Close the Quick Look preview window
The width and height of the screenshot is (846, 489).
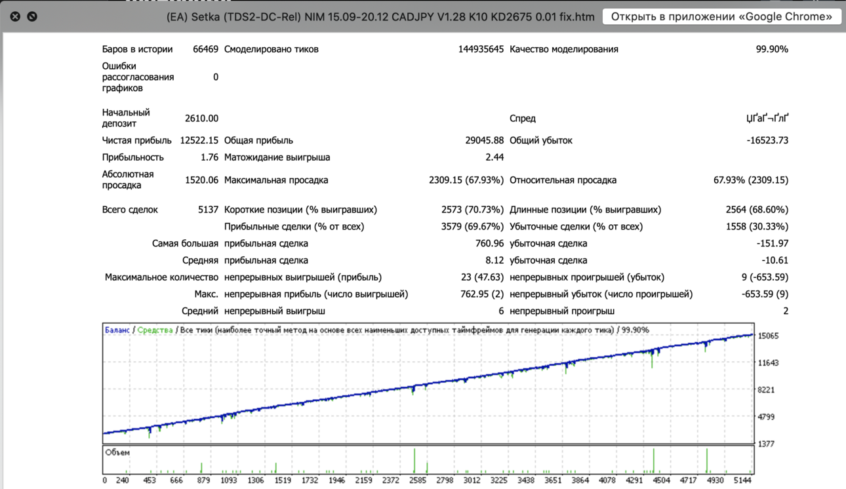click(15, 16)
